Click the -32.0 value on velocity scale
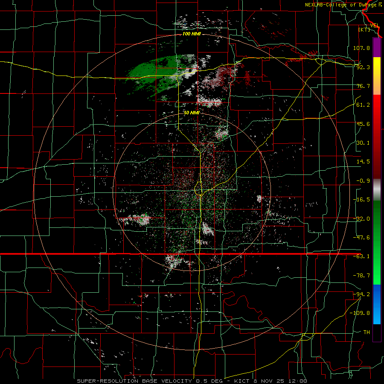 coord(361,219)
